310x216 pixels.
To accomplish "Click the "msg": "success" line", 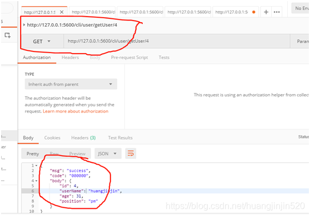I will click(x=70, y=171).
